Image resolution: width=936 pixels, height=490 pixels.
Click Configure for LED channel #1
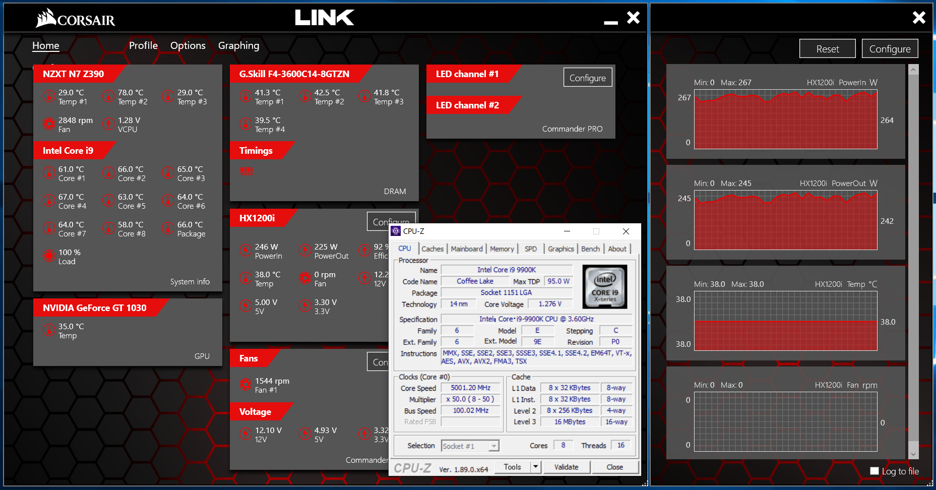[588, 78]
